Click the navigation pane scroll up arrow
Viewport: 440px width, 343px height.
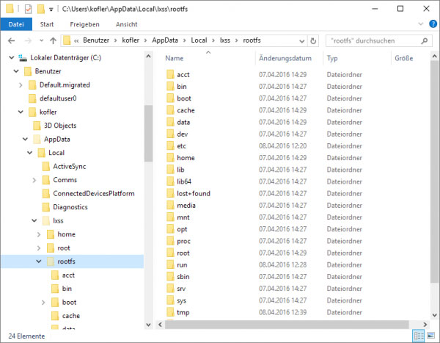coord(148,57)
